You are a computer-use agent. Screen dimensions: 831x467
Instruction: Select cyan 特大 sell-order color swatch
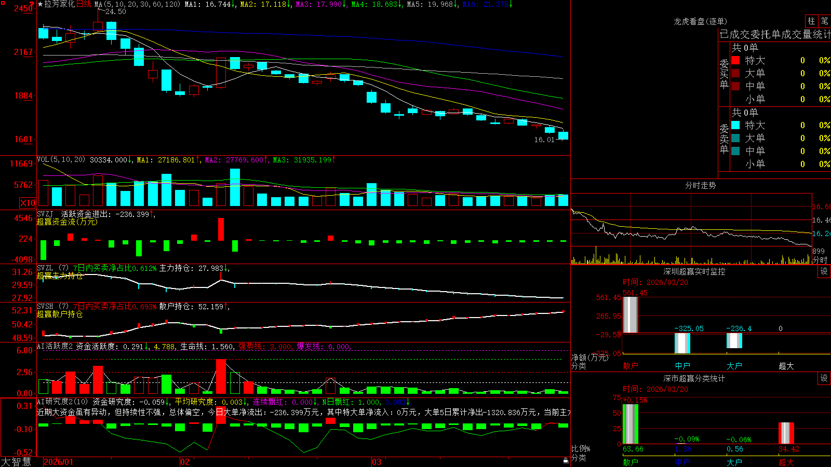[735, 125]
